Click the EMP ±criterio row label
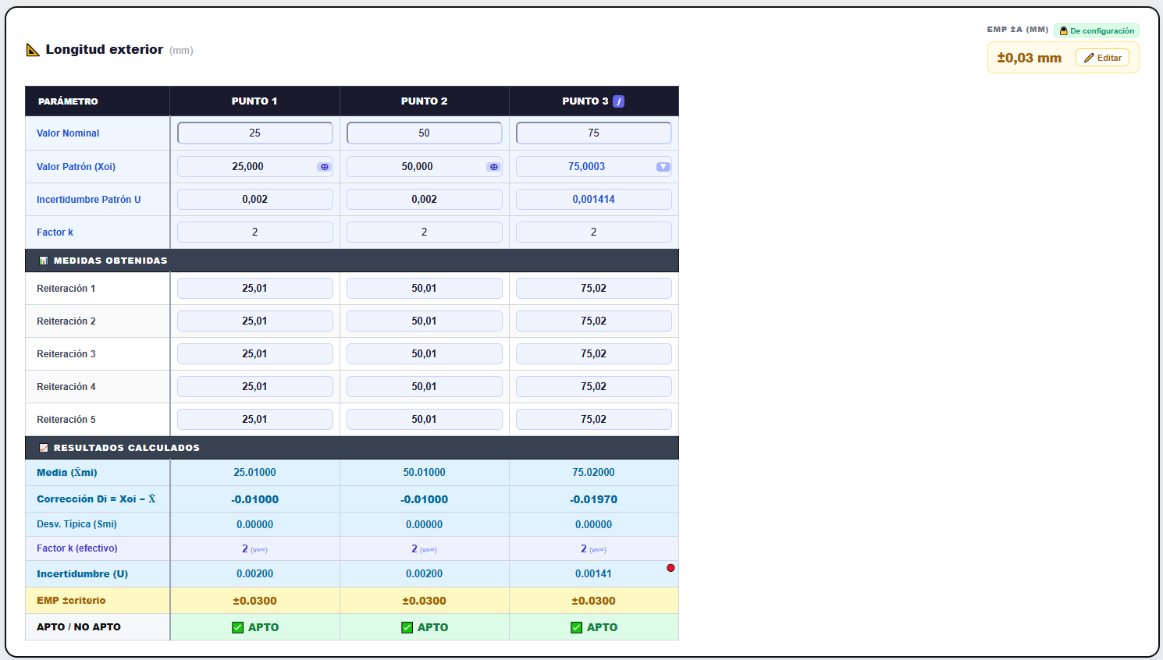The width and height of the screenshot is (1163, 660). (x=71, y=601)
